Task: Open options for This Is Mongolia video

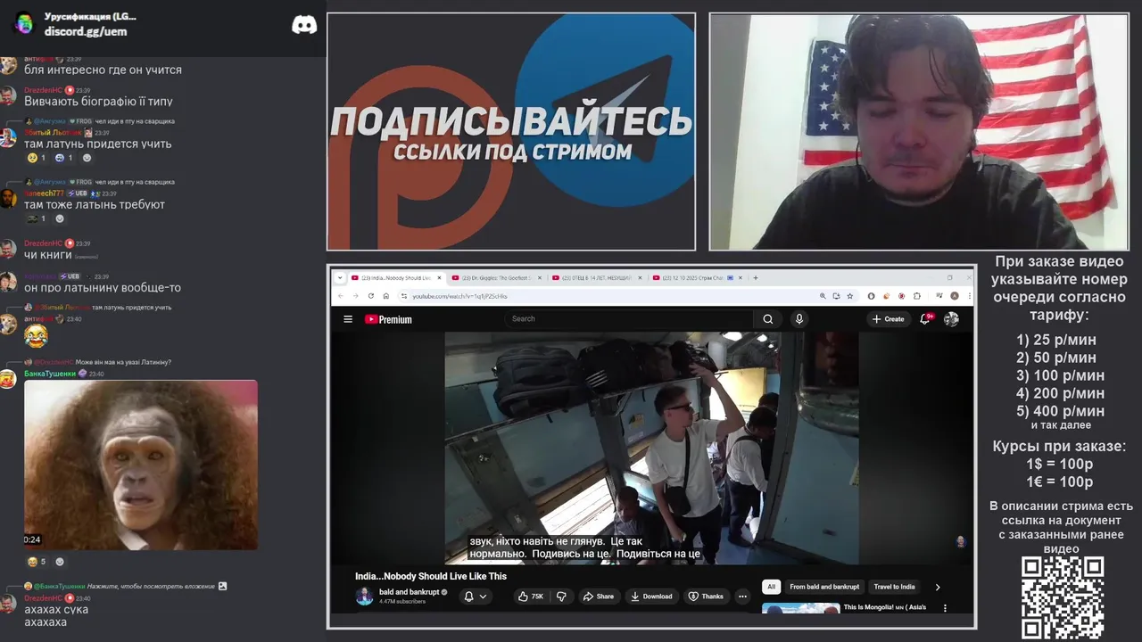Action: (x=945, y=608)
